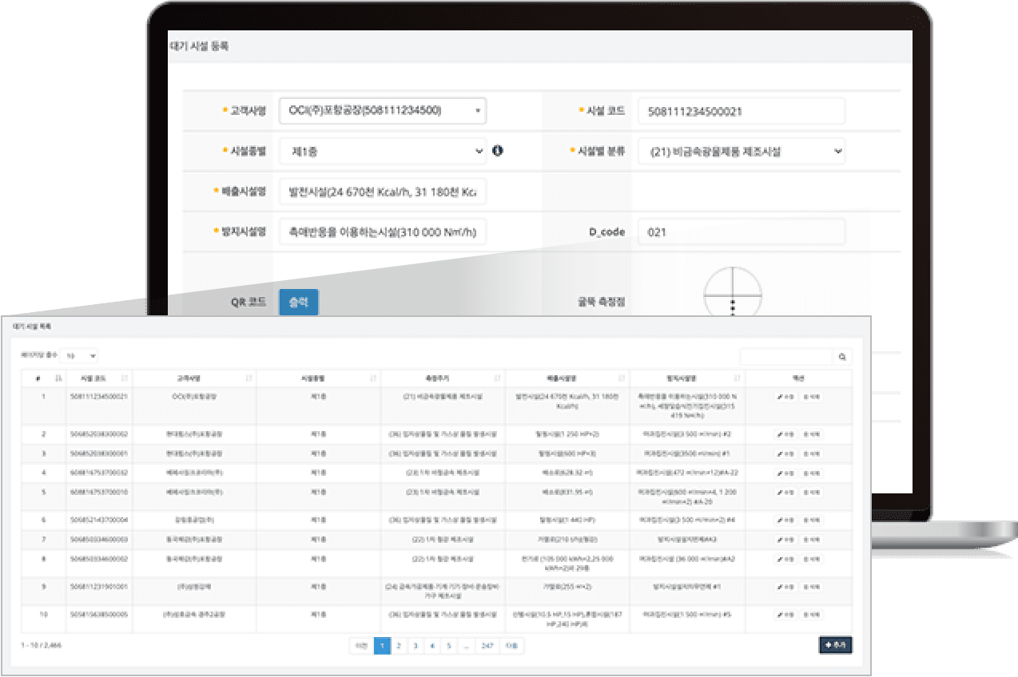Edit the row with code 506852143700004
This screenshot has height=677, width=1018.
coord(785,520)
